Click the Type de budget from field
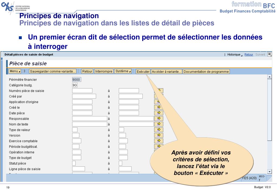The height and width of the screenshot is (191, 277). pos(77,158)
